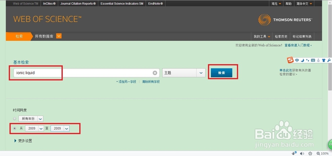Open the 帮助 help link
This screenshot has height=156, width=332.
(289, 4)
